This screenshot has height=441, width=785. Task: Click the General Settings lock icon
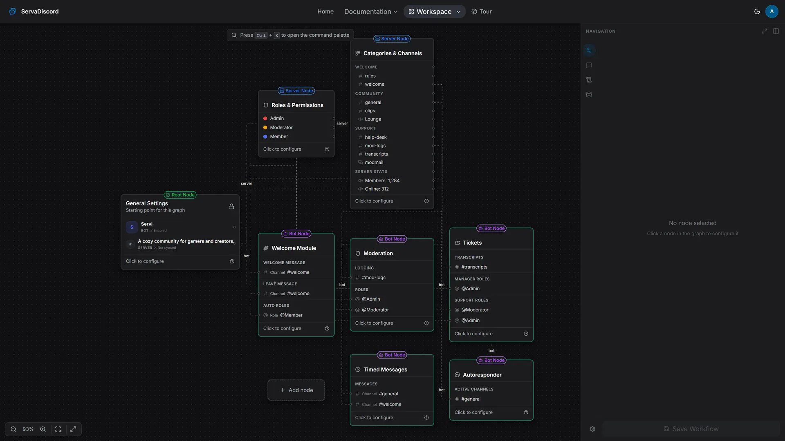pyautogui.click(x=231, y=207)
